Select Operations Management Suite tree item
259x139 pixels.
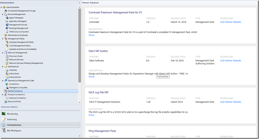click(21, 80)
